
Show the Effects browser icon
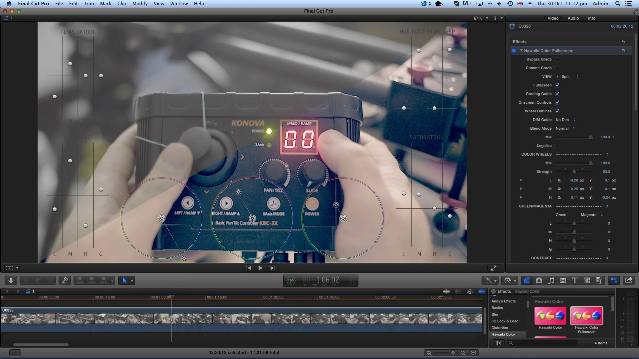point(527,281)
